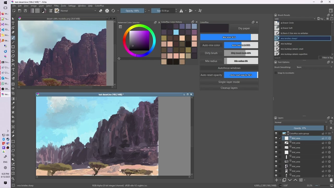Toggle visibility of the selected Wet_area layer
The height and width of the screenshot is (188, 334).
point(276,138)
